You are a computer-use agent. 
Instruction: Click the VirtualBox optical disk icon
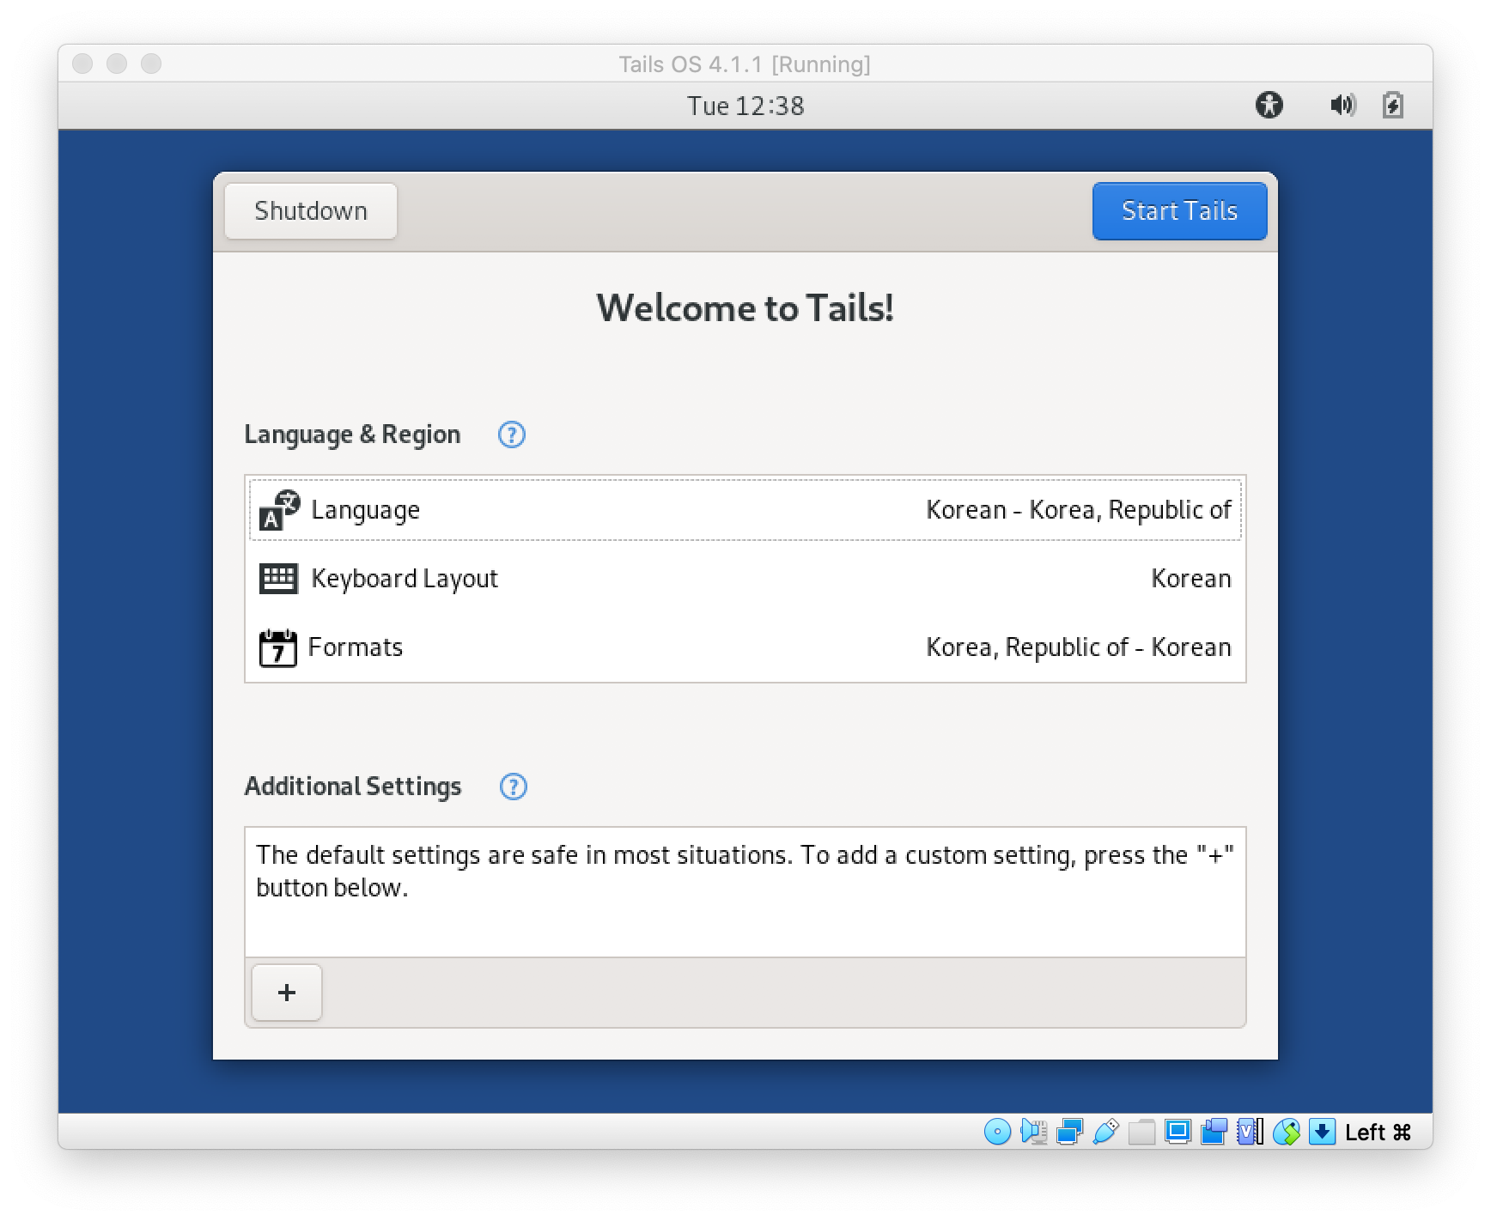point(997,1132)
